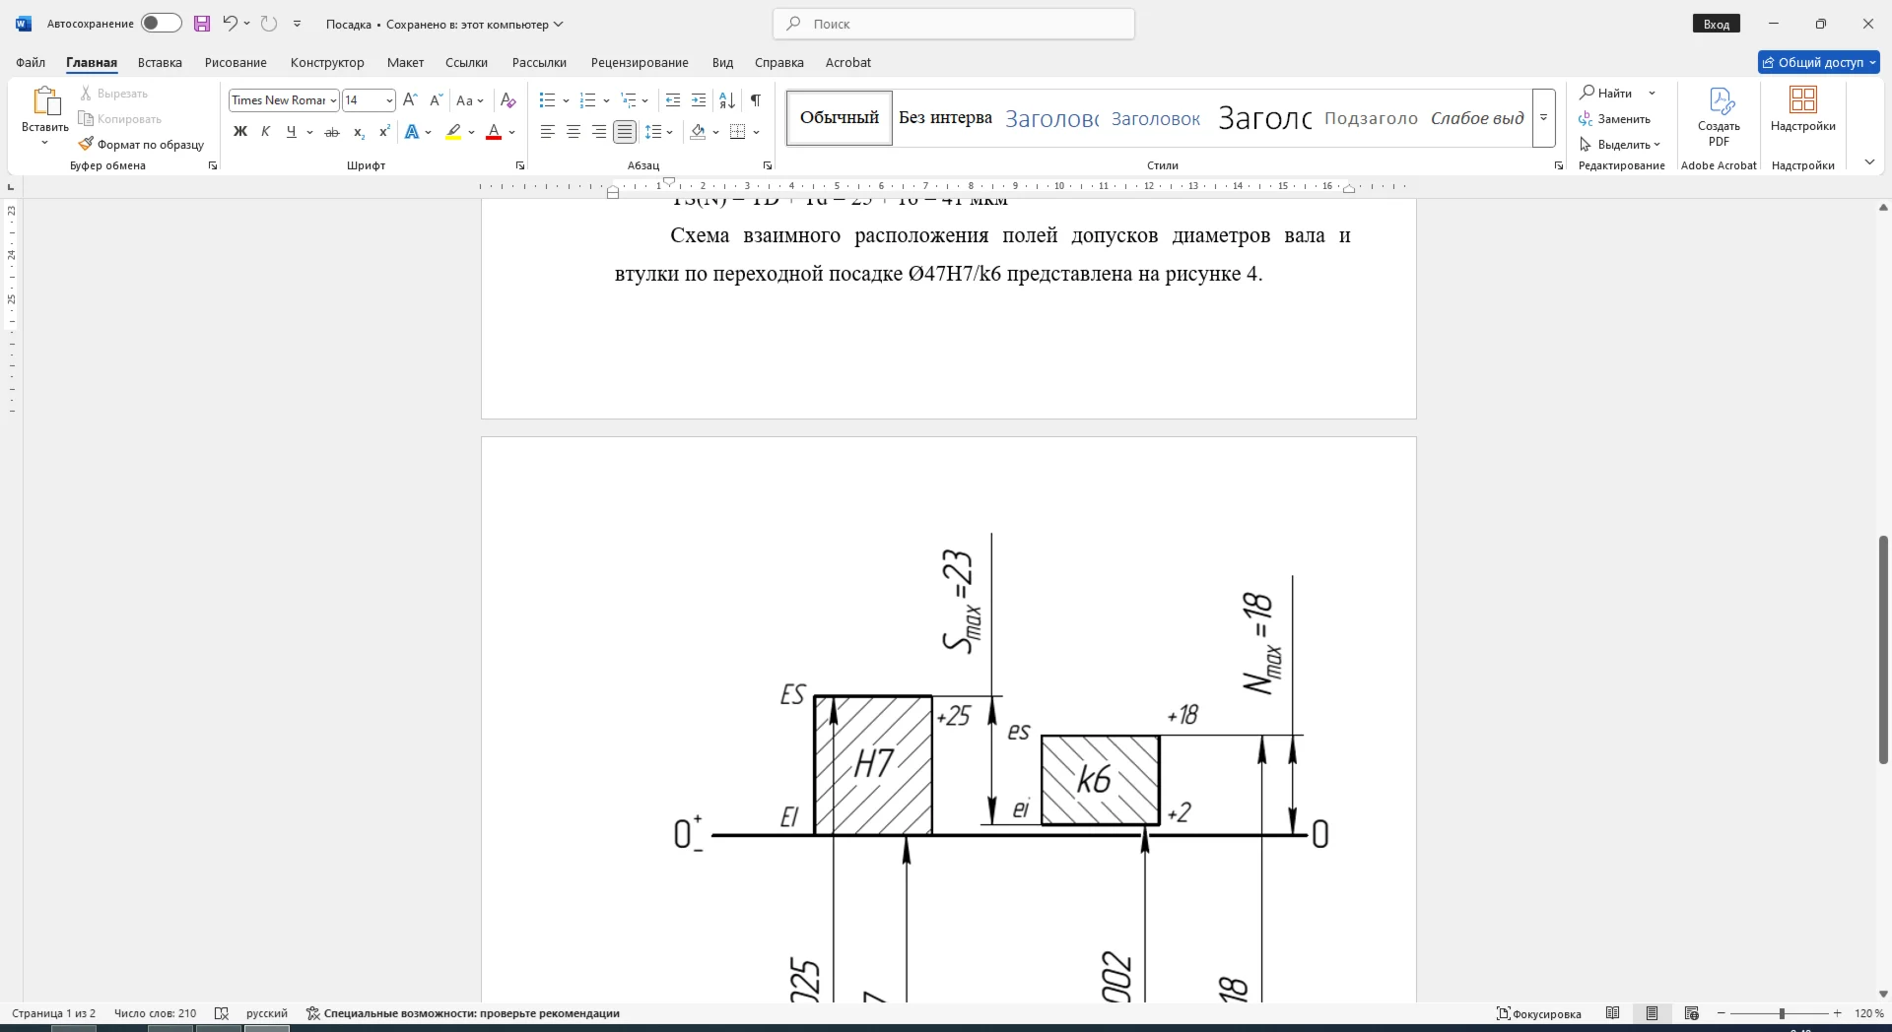The height and width of the screenshot is (1032, 1892).
Task: Toggle underline formatting (Ч)
Action: 291,132
